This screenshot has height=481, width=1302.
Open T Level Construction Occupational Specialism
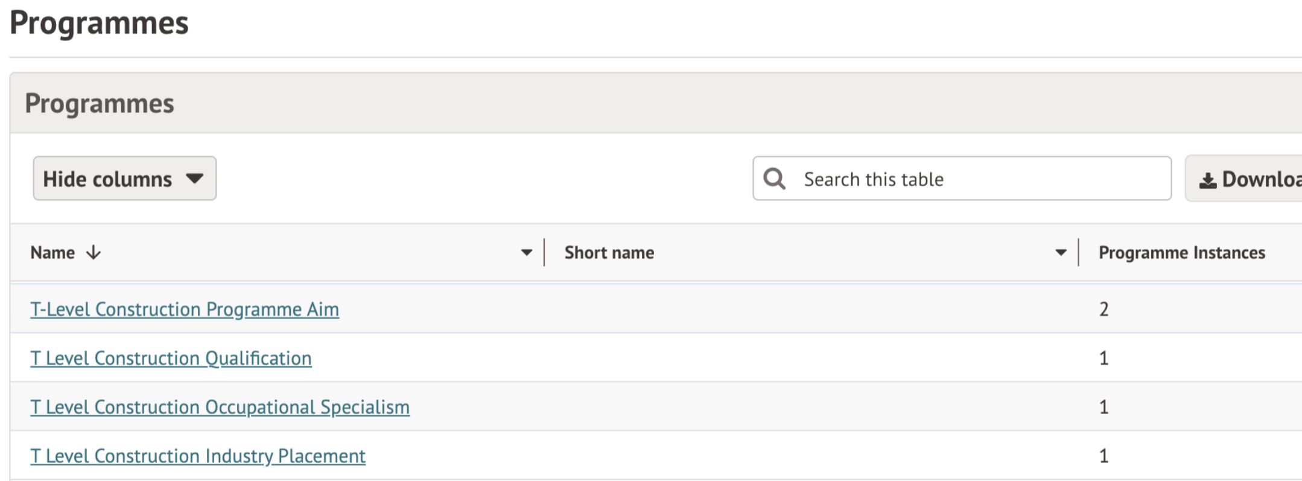(x=220, y=407)
